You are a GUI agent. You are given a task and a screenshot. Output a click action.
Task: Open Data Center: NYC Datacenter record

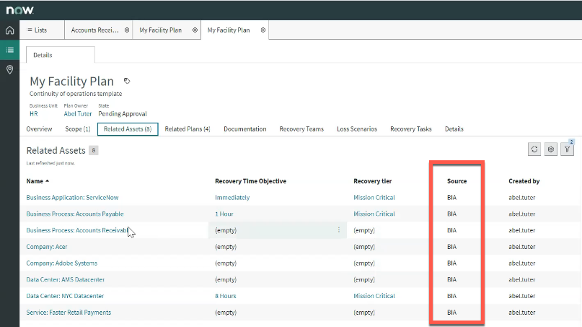65,296
